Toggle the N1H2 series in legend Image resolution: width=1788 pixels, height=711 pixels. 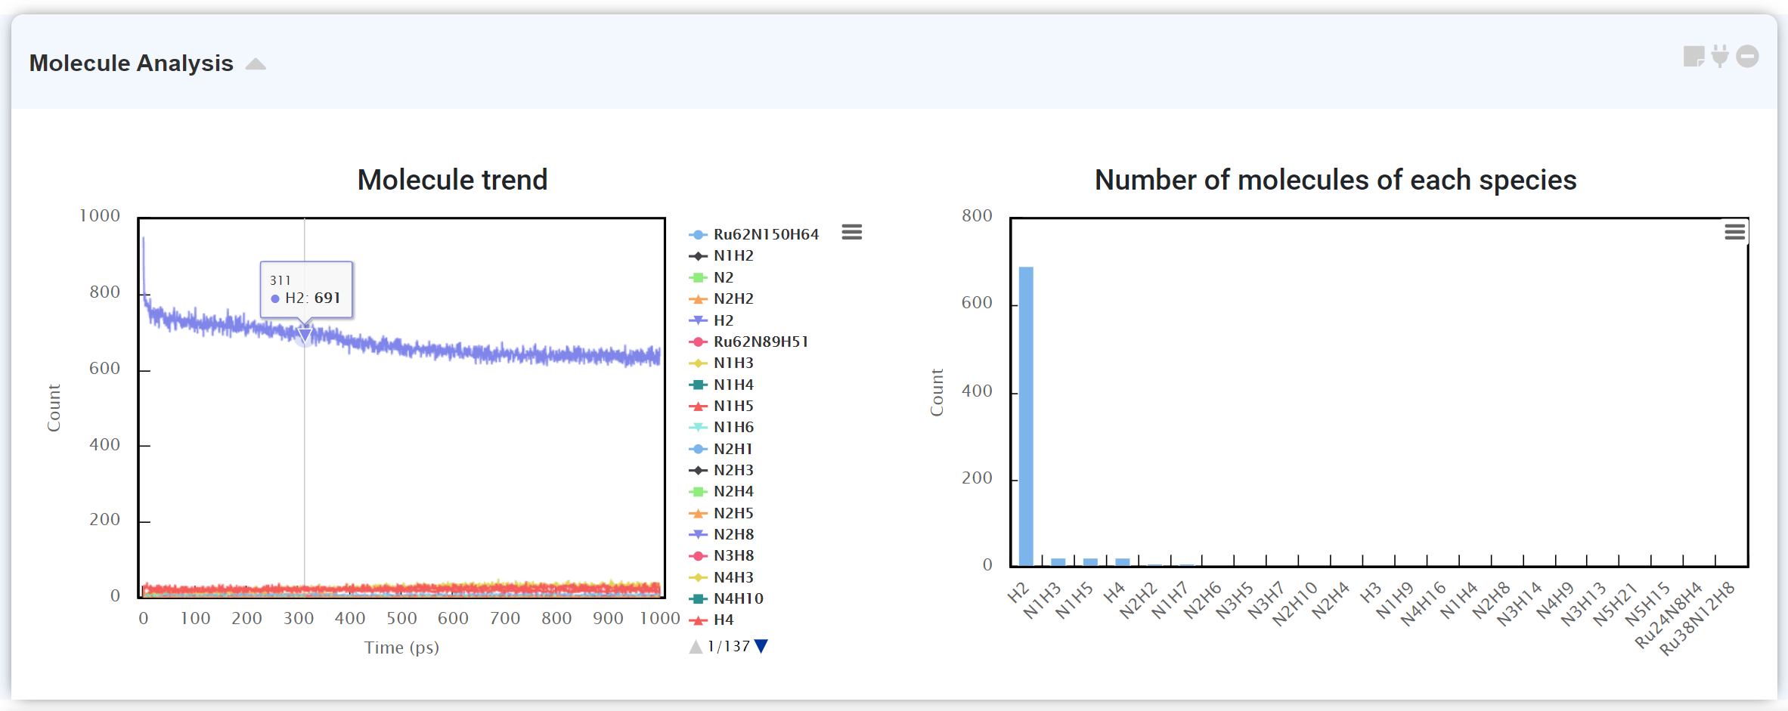click(733, 255)
